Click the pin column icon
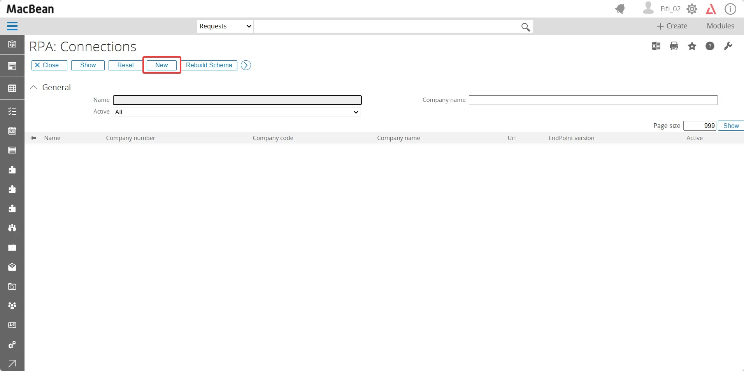Image resolution: width=744 pixels, height=371 pixels. pos(33,138)
